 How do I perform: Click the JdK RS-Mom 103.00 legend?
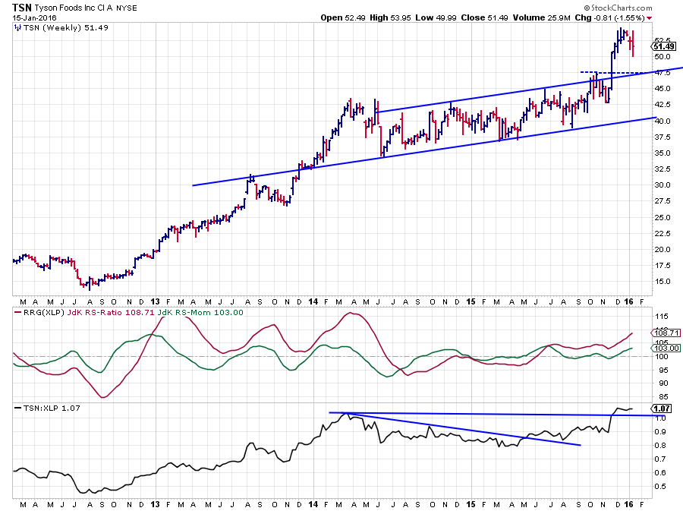pyautogui.click(x=200, y=313)
